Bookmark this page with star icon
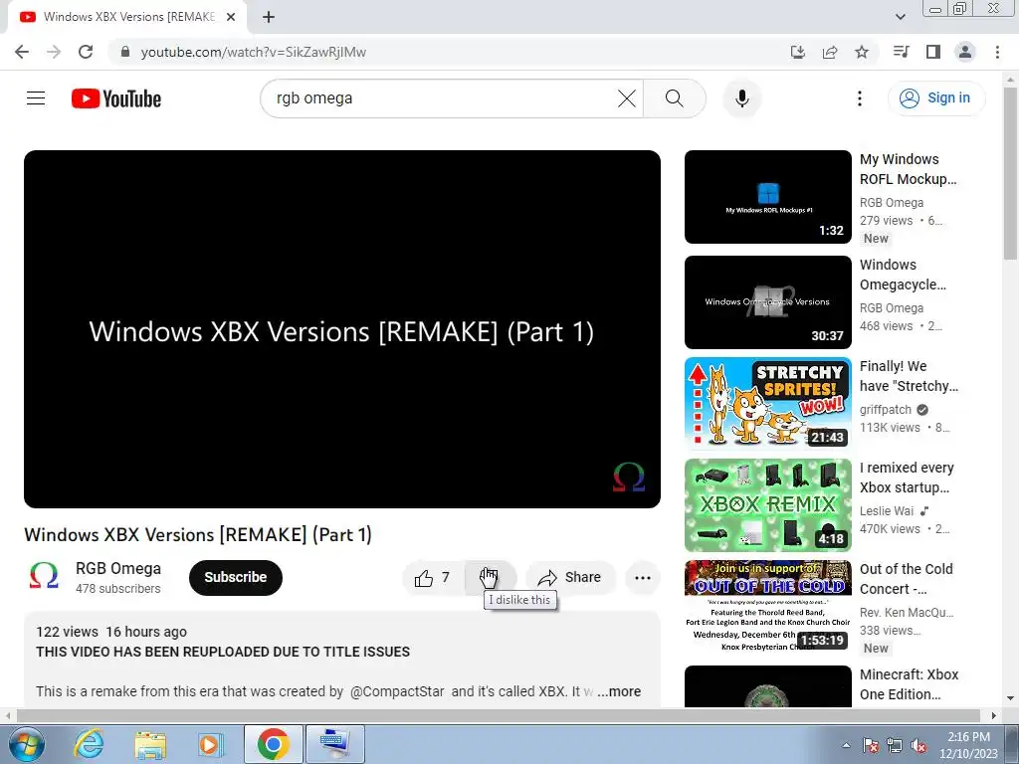 tap(862, 52)
